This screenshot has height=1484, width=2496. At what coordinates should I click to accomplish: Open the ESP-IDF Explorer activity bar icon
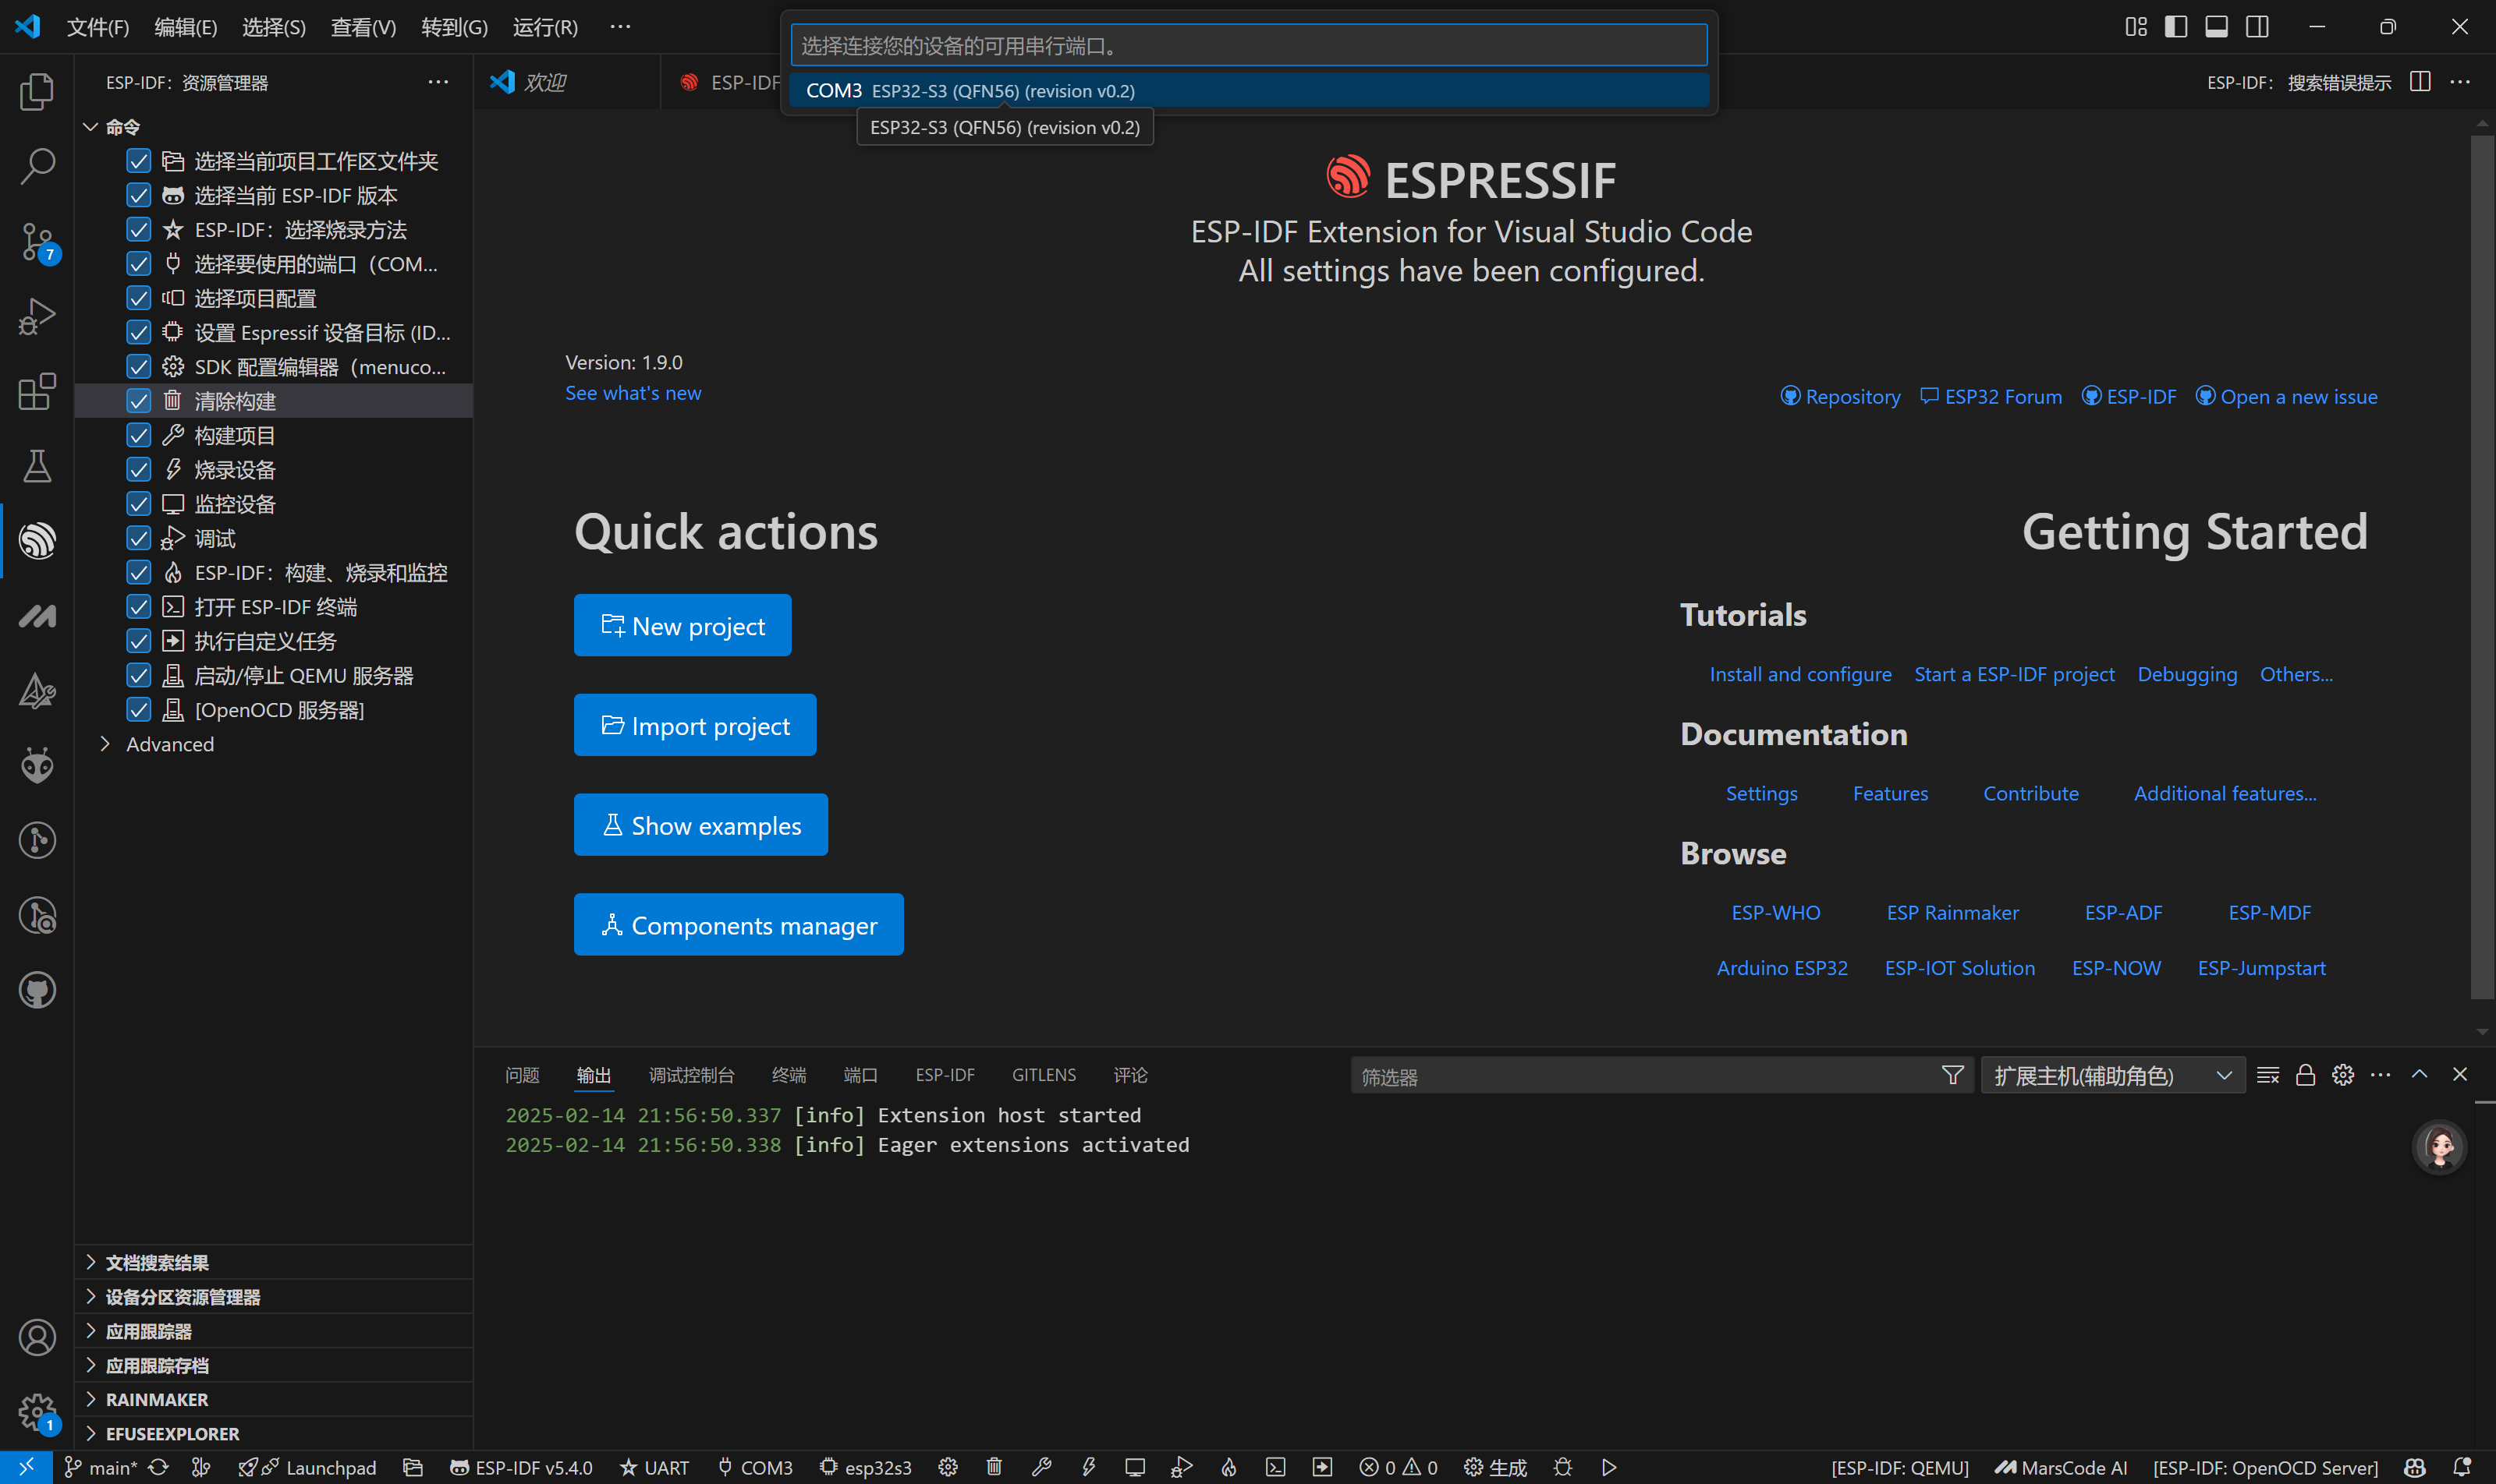coord(37,541)
